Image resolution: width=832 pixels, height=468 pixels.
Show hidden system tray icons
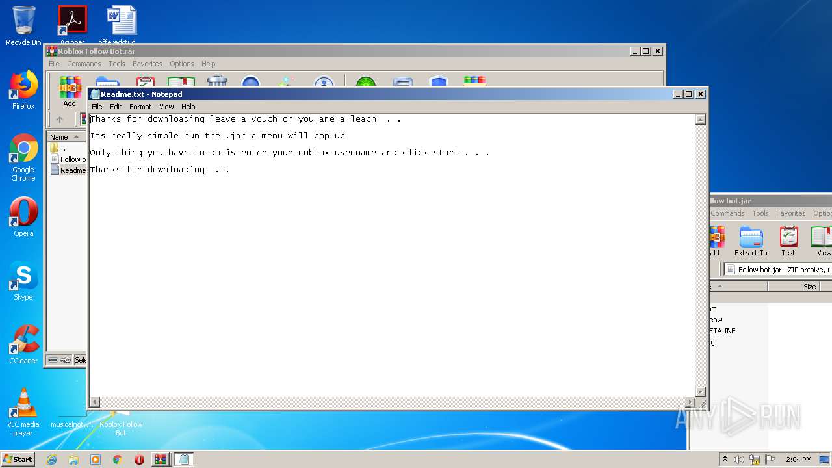click(x=725, y=460)
